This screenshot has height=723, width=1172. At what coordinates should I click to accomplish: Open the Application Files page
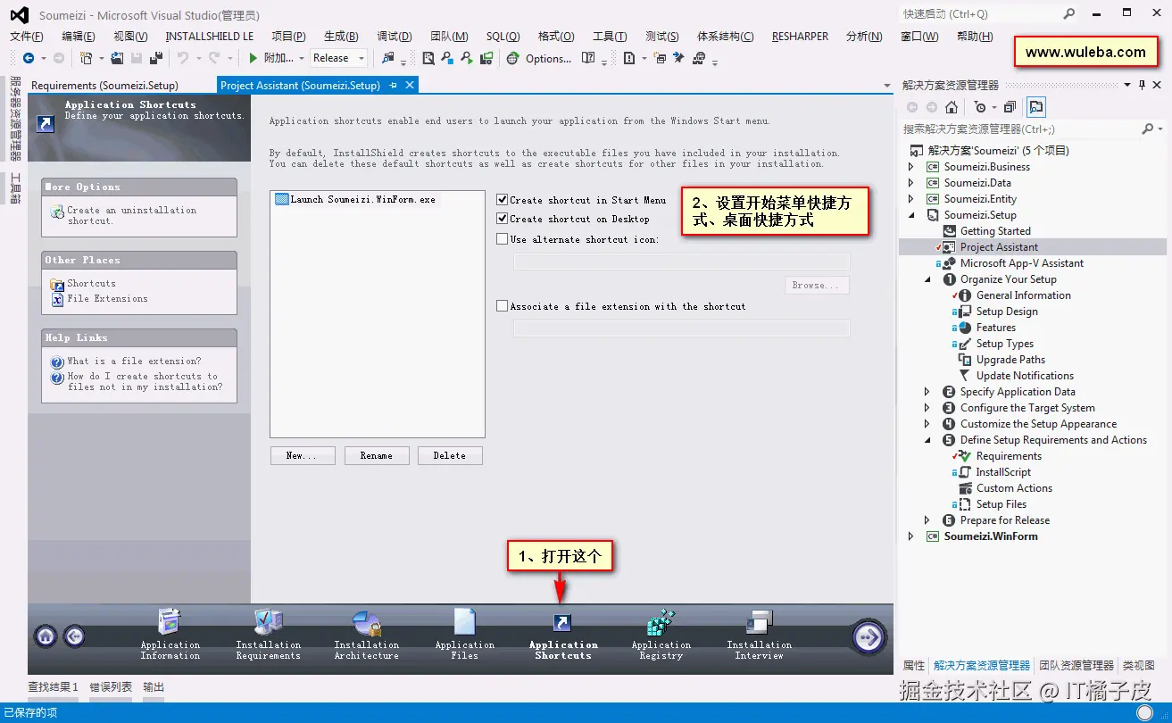[x=463, y=634]
